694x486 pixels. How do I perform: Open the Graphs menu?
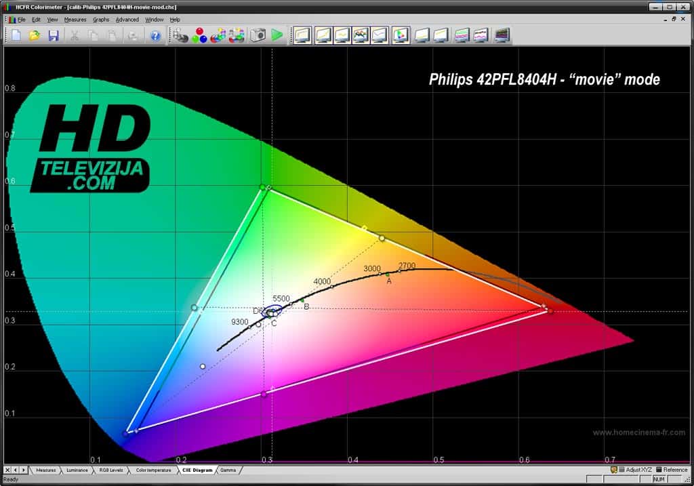coord(101,20)
